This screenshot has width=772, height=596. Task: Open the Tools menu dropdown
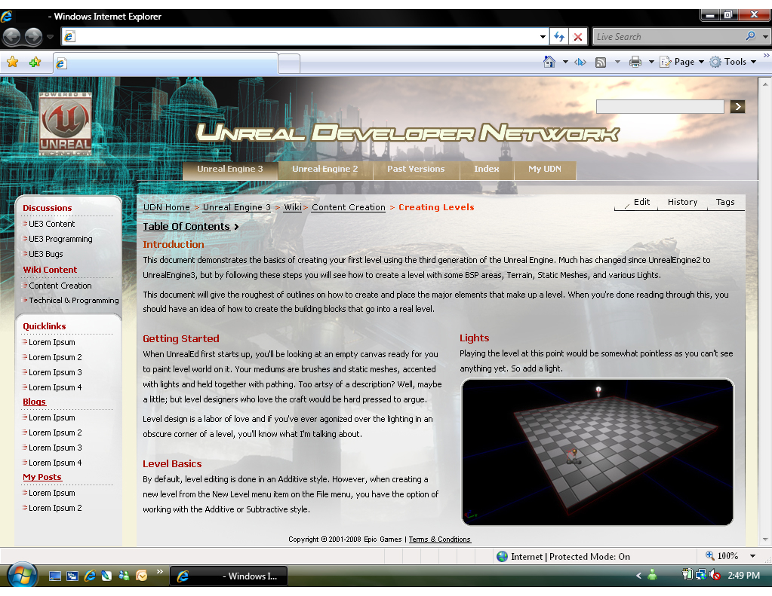tap(753, 62)
